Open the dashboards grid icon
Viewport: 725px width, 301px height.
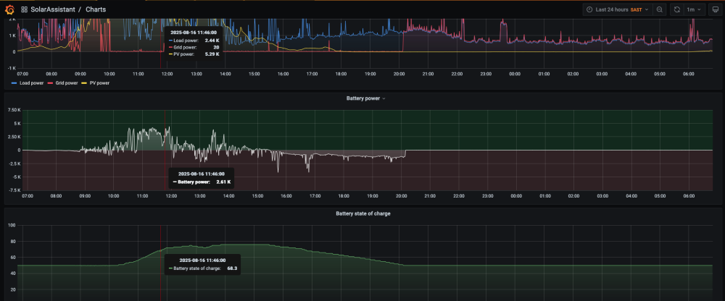coord(25,9)
